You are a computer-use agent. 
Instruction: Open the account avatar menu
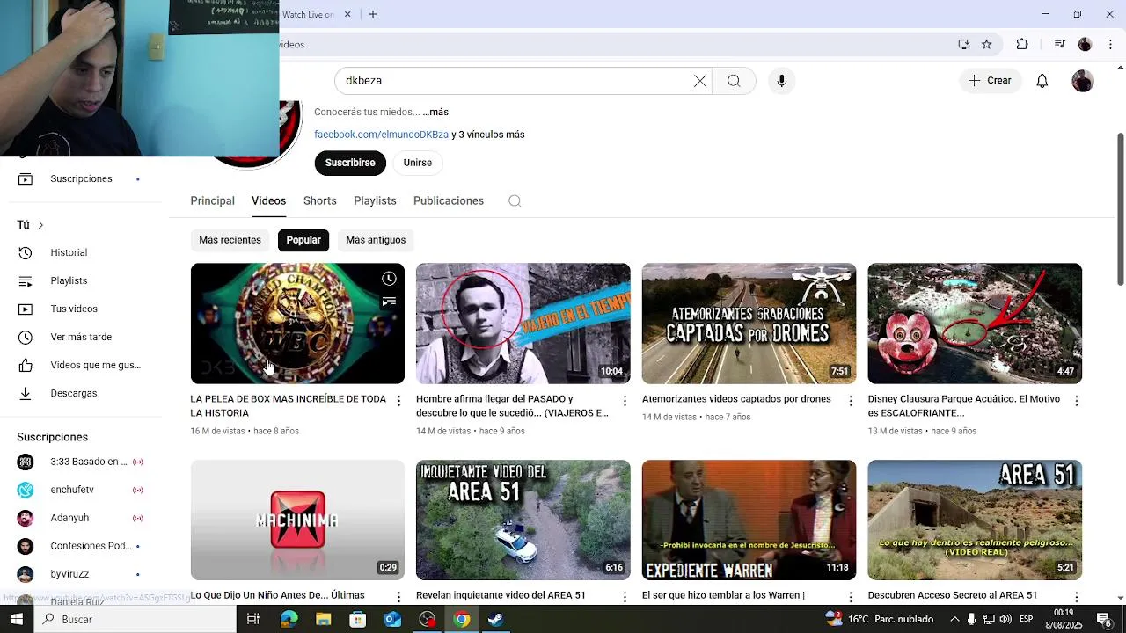click(1082, 81)
